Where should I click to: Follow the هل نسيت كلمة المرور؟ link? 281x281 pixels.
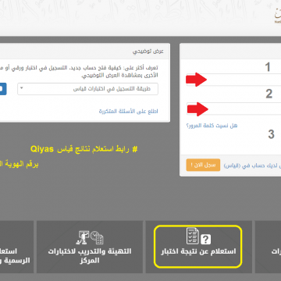(212, 126)
